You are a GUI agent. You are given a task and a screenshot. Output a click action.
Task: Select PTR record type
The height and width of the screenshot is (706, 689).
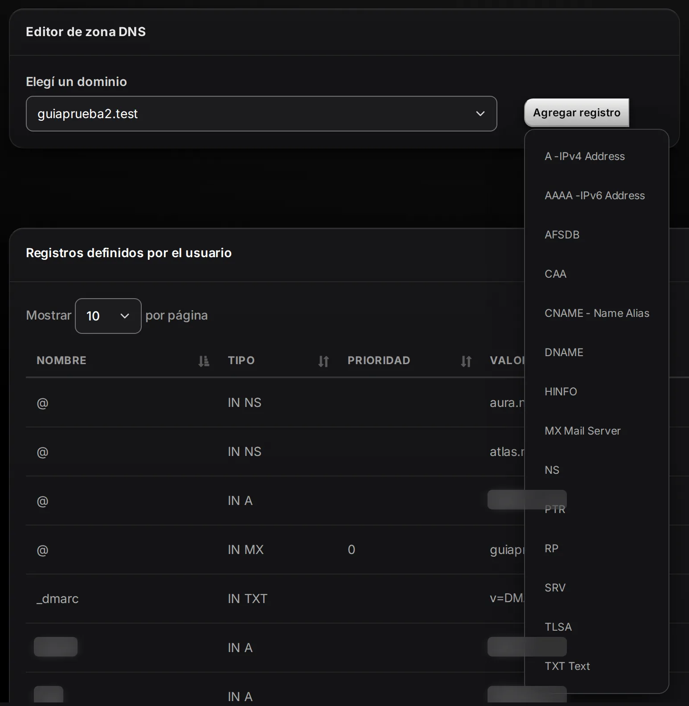click(x=555, y=509)
